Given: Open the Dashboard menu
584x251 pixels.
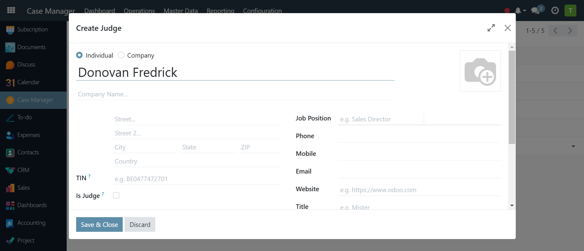Looking at the screenshot, I should (100, 11).
